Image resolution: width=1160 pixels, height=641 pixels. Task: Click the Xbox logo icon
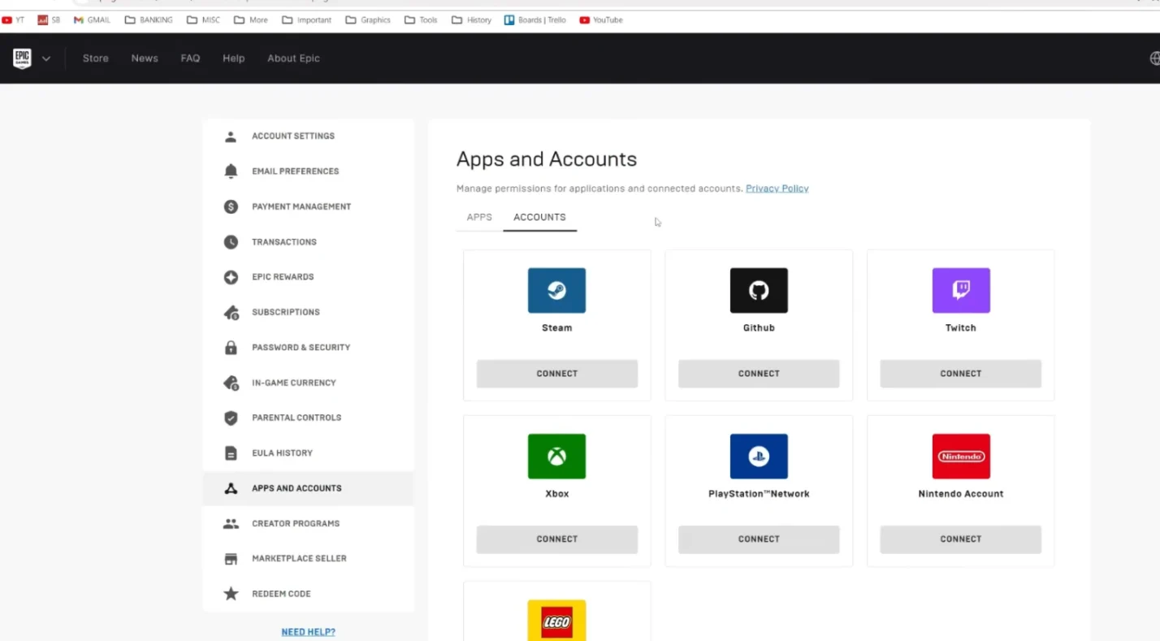[x=556, y=456]
